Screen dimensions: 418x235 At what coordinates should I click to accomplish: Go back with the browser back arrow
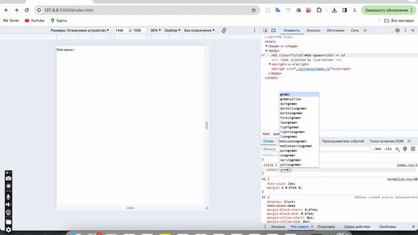pos(7,10)
